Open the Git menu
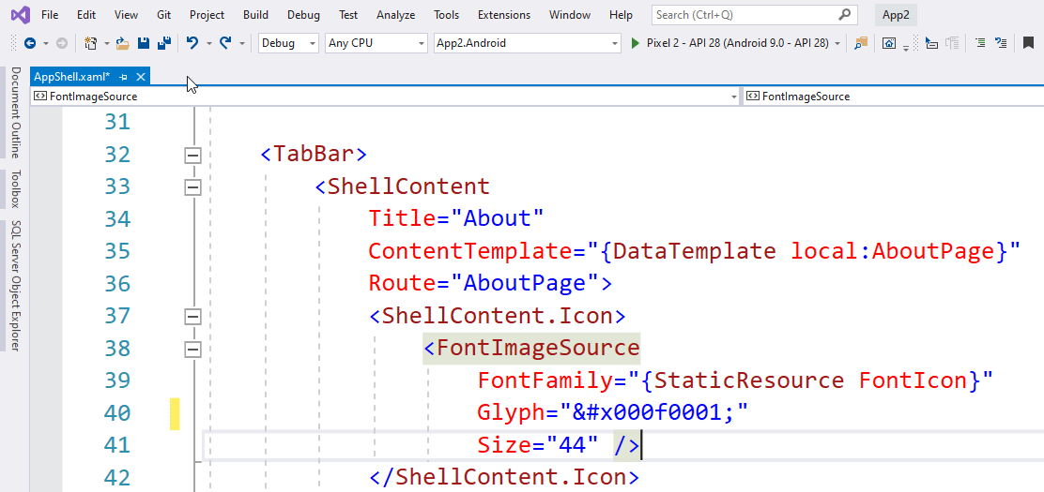 pos(163,15)
